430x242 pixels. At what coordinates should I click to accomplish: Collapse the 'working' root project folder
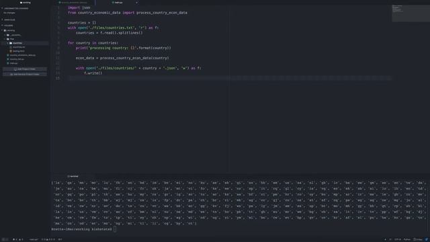(3, 30)
